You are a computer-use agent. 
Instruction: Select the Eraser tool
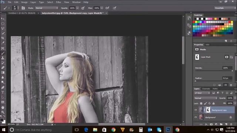pyautogui.click(x=3, y=68)
